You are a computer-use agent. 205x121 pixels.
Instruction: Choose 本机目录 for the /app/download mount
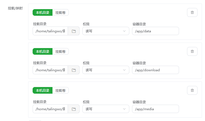[x=43, y=51]
